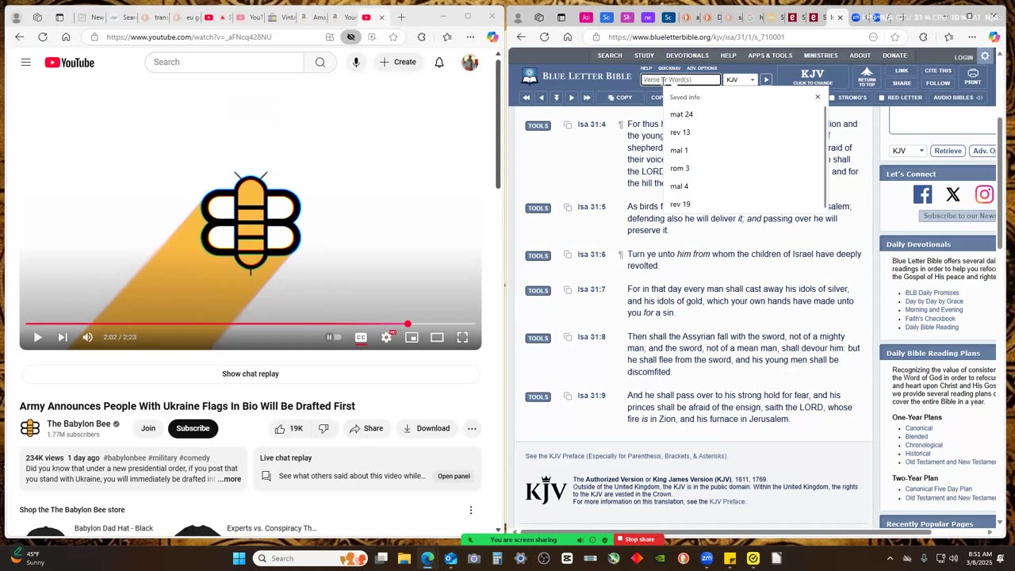Focus the Verse or Word(s) search field
Screen dimensions: 1015x571
680,79
